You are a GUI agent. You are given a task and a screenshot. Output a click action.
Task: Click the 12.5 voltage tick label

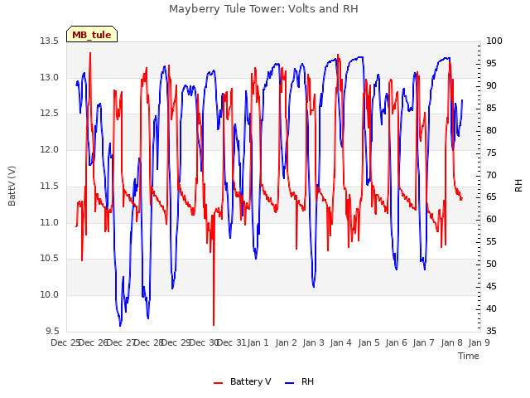tap(50, 114)
